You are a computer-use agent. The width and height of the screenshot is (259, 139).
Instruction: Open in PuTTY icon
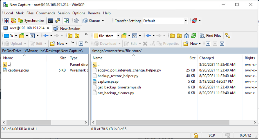(x=57, y=21)
